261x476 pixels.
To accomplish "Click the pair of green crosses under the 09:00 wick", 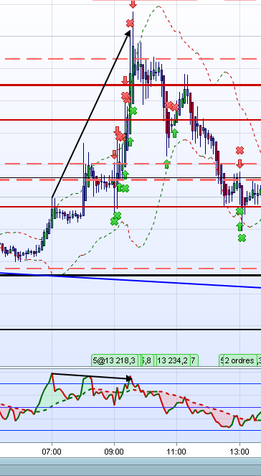I will (115, 218).
